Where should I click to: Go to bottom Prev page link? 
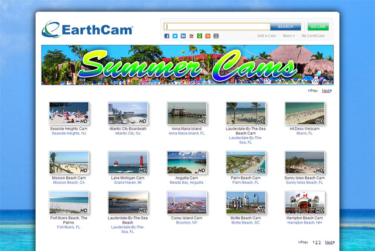(304, 242)
